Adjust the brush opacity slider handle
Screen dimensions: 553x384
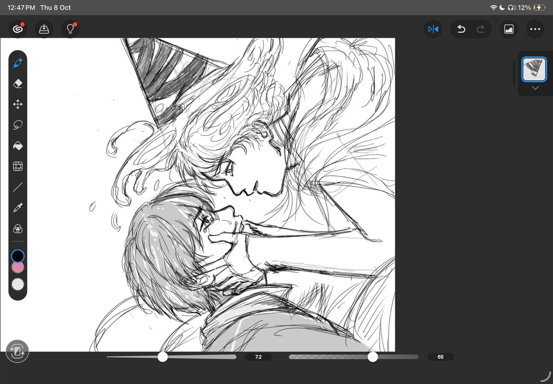coord(373,357)
